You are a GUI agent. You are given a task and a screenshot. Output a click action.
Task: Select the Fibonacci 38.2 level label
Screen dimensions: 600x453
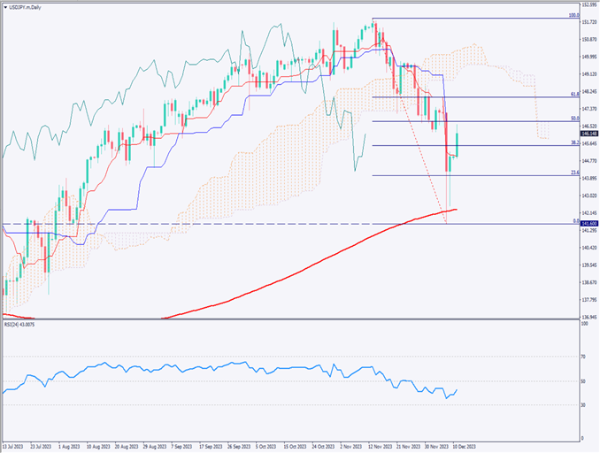573,142
